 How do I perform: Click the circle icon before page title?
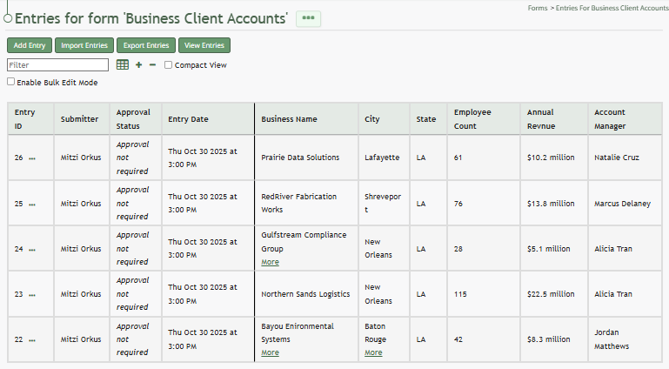click(x=8, y=18)
